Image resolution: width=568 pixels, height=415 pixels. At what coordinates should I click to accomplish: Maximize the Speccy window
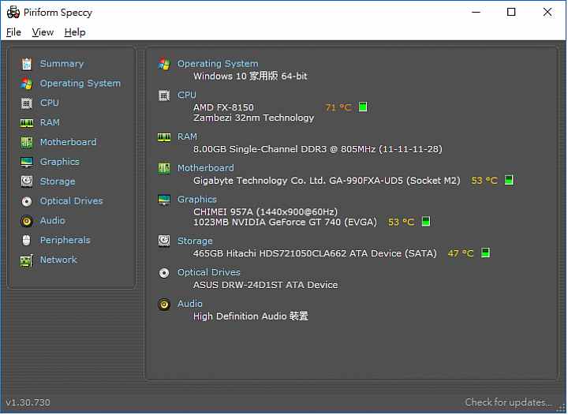tap(511, 12)
